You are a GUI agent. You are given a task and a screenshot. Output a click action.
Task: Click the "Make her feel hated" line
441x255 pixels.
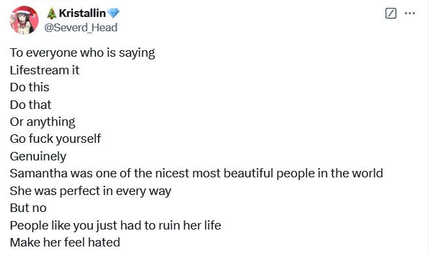[x=65, y=243]
